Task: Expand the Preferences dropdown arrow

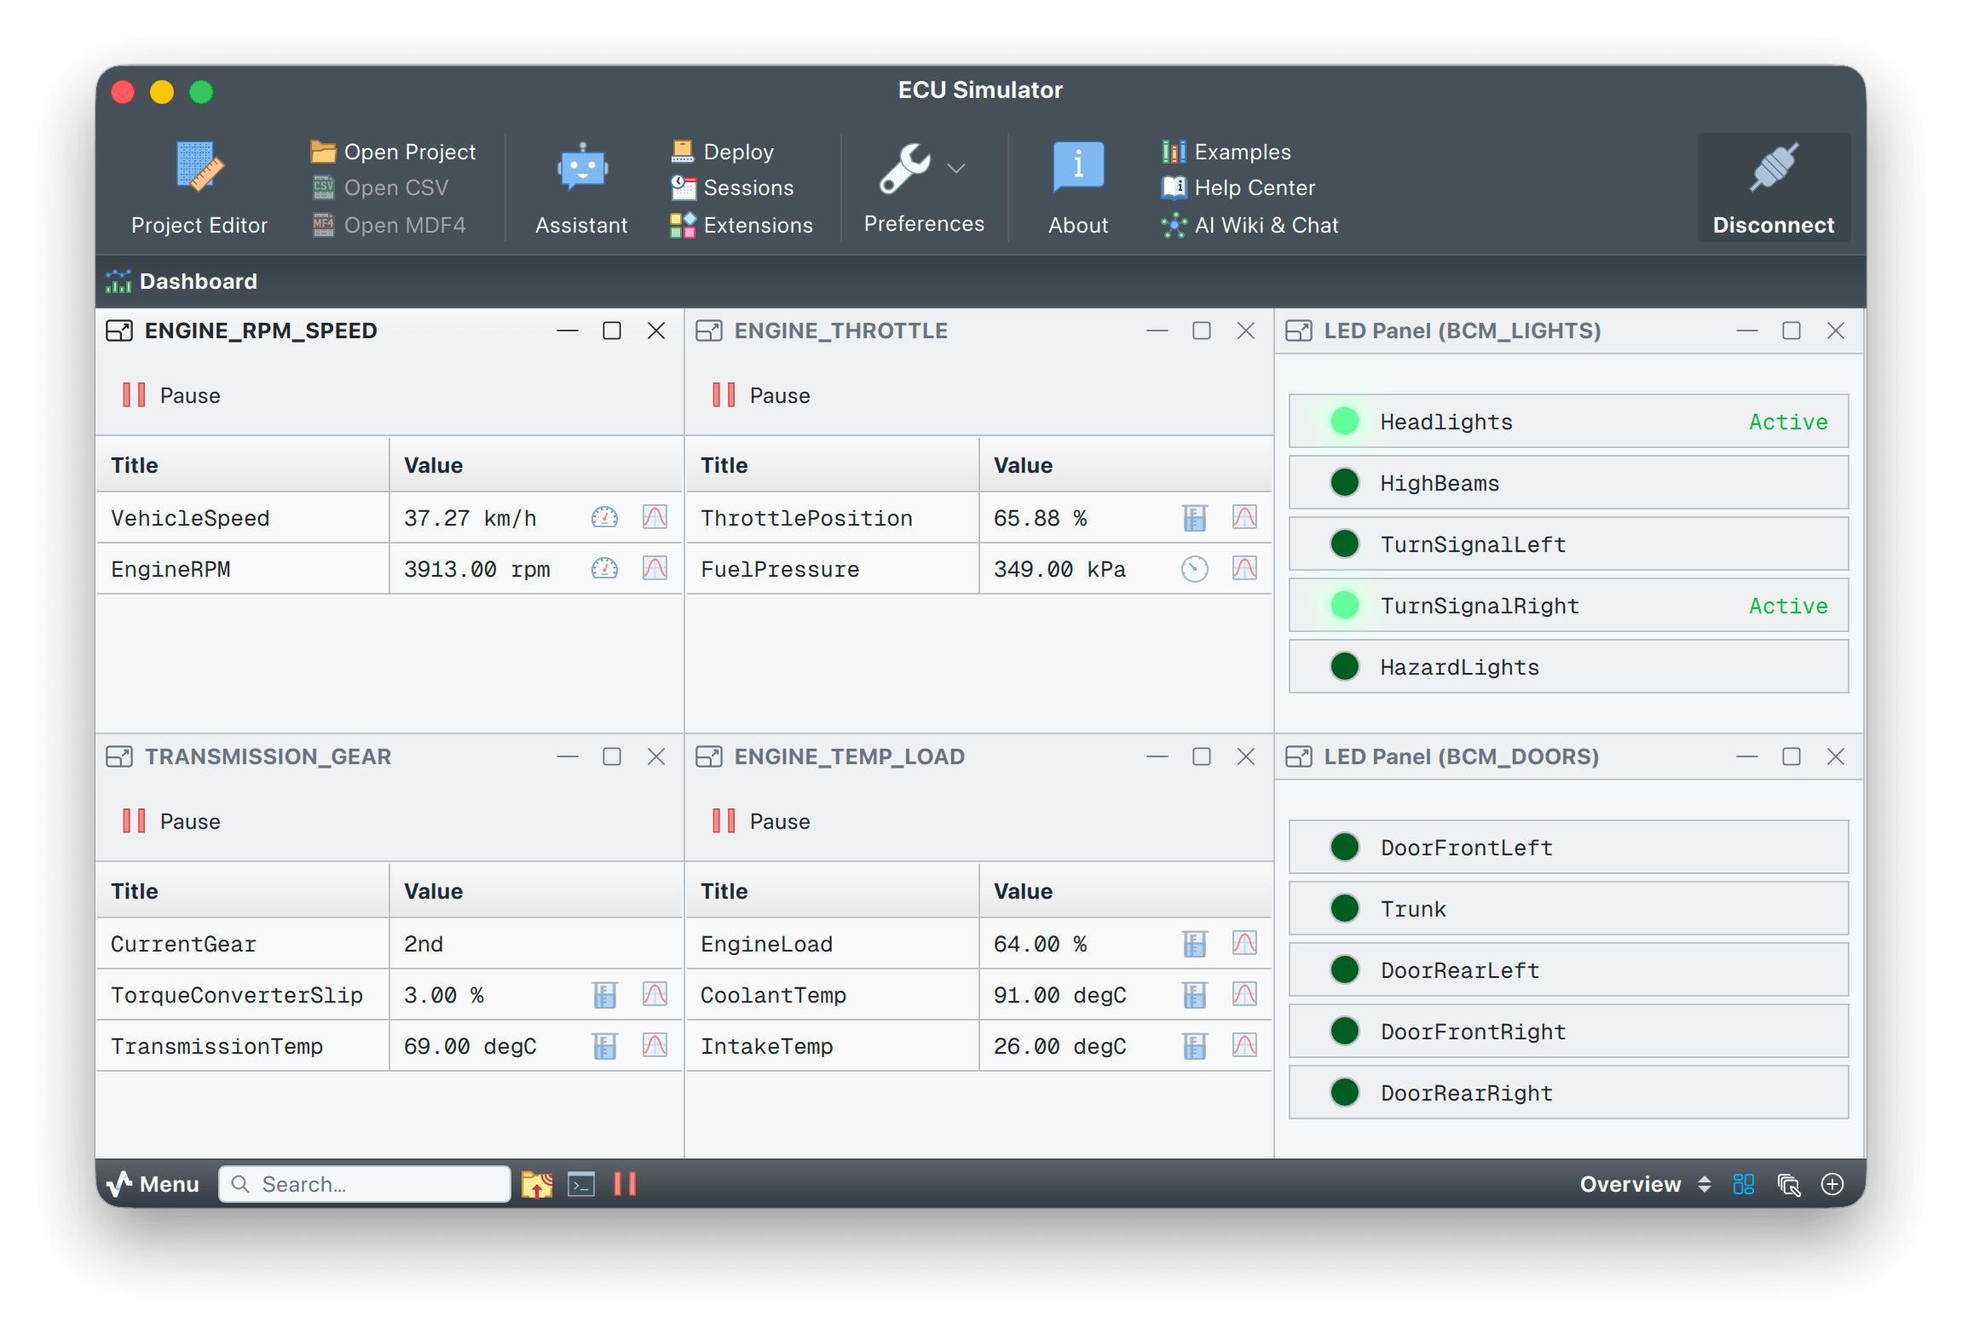Action: click(x=957, y=169)
